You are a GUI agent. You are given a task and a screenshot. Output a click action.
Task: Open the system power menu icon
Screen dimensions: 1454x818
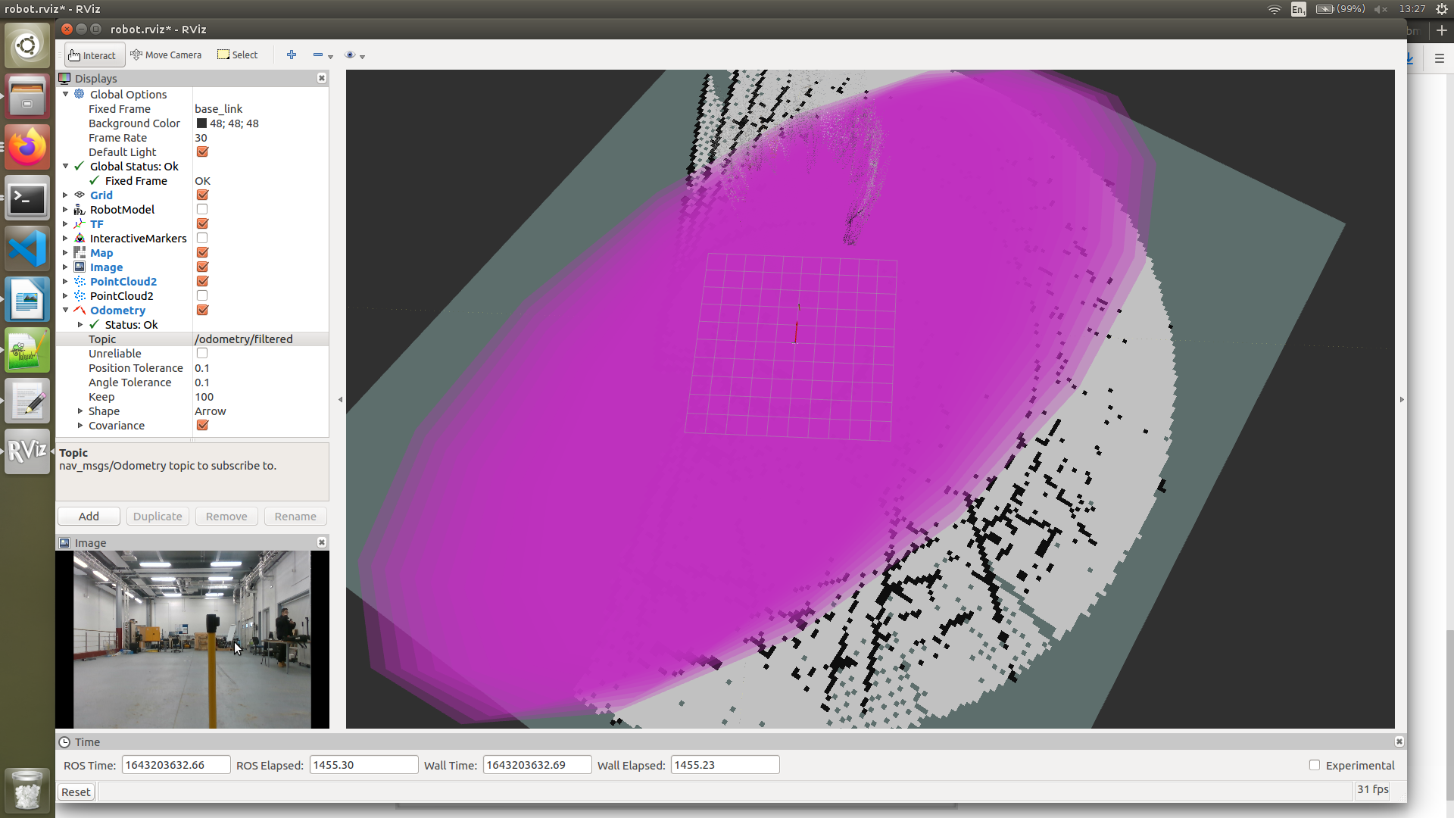click(1442, 9)
